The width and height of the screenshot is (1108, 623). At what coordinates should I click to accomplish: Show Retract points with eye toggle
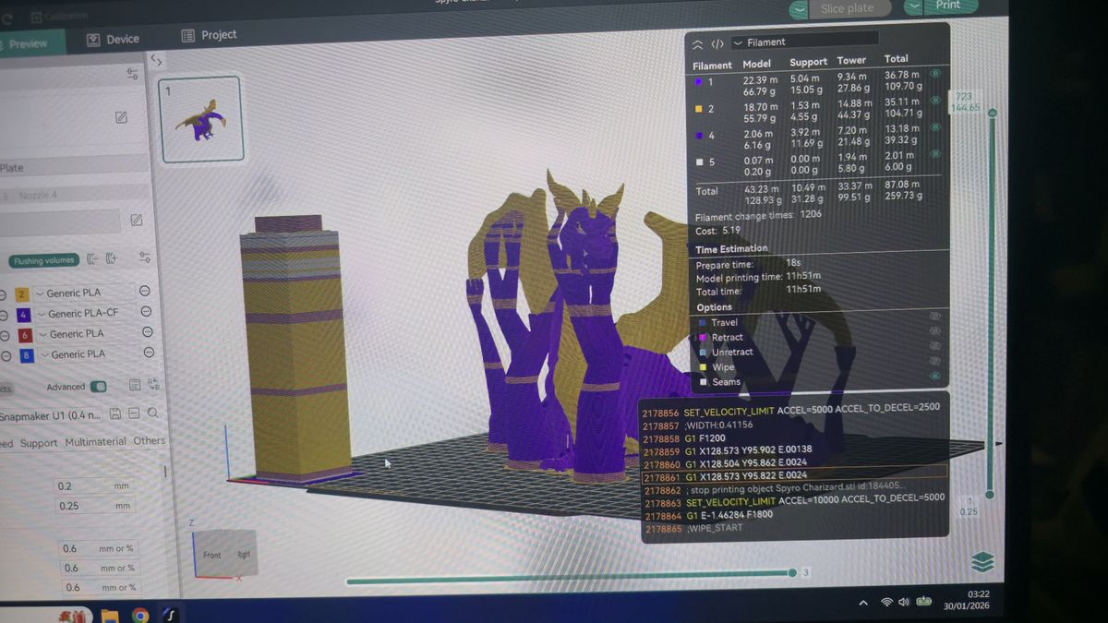pyautogui.click(x=934, y=330)
